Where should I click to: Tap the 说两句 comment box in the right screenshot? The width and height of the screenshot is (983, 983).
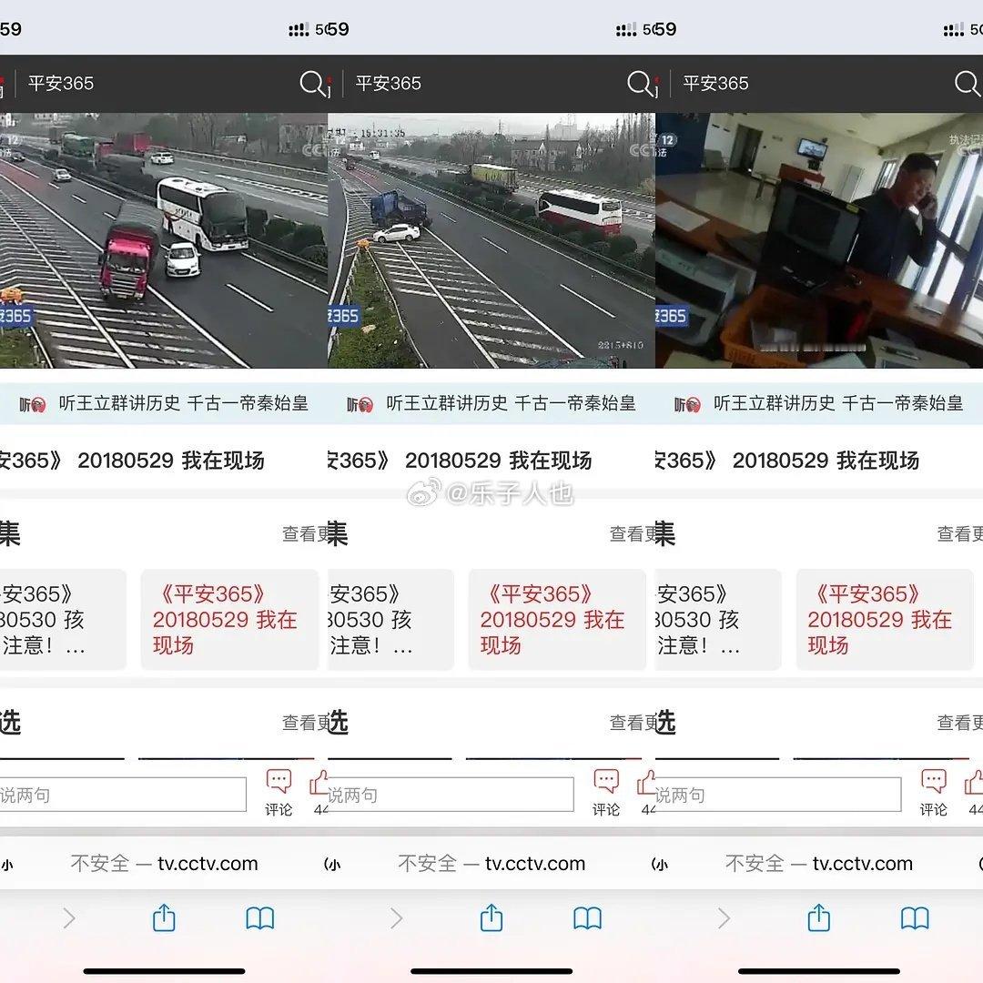778,795
